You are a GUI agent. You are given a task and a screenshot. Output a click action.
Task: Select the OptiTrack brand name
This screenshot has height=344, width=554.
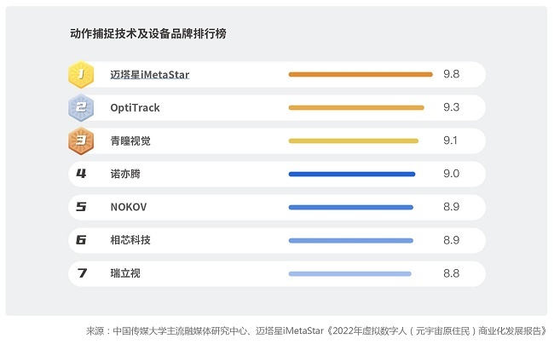click(x=135, y=107)
